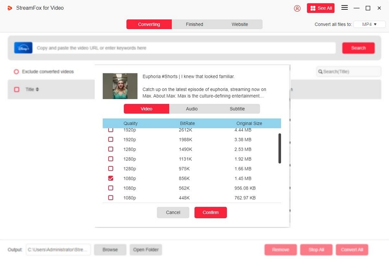The height and width of the screenshot is (259, 389).
Task: Open the Finished tab
Action: click(x=194, y=24)
